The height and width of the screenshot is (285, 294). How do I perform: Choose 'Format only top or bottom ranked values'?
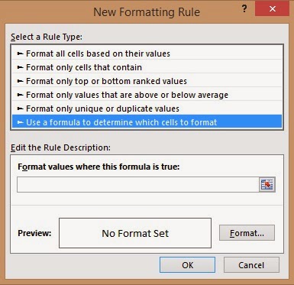click(147, 81)
